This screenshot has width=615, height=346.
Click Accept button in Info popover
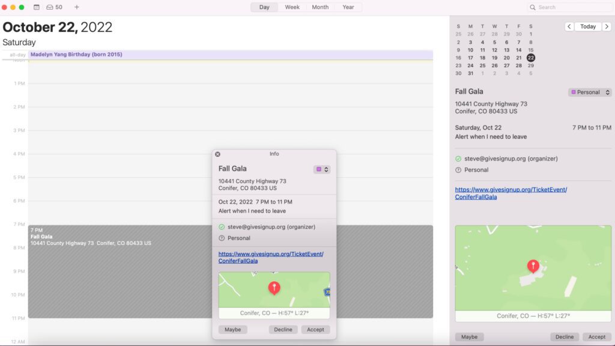(315, 330)
